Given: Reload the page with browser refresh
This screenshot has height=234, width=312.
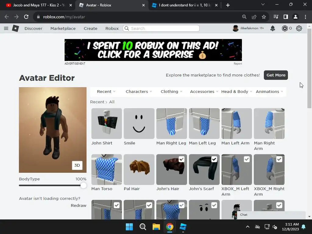Looking at the screenshot, I should coord(26,17).
